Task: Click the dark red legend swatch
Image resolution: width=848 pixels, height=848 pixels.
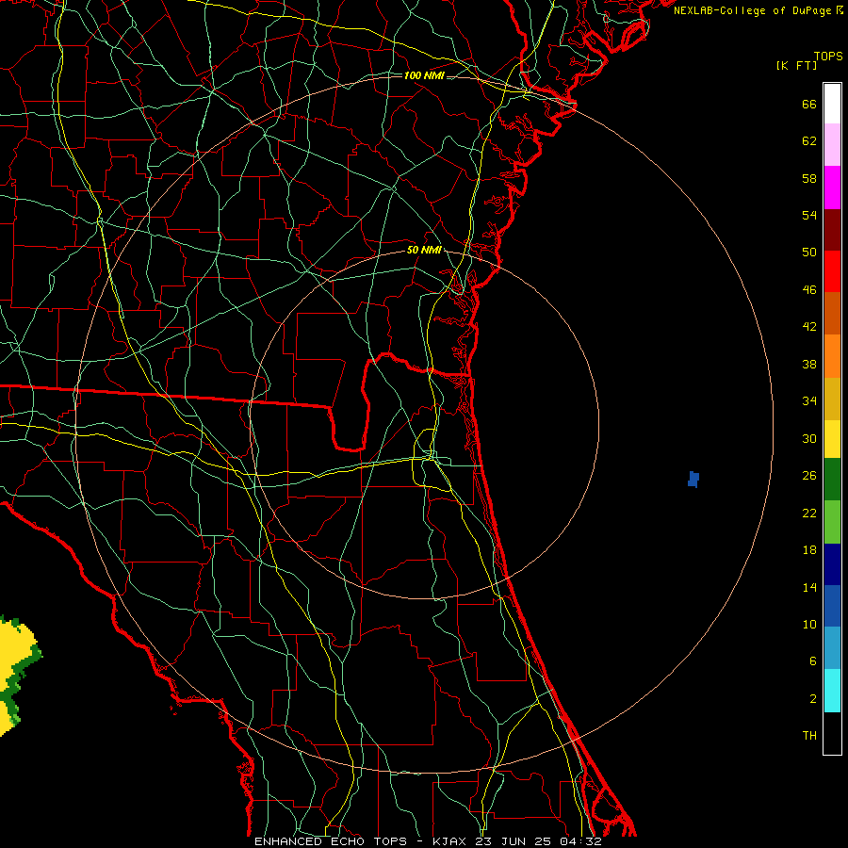Action: (832, 229)
